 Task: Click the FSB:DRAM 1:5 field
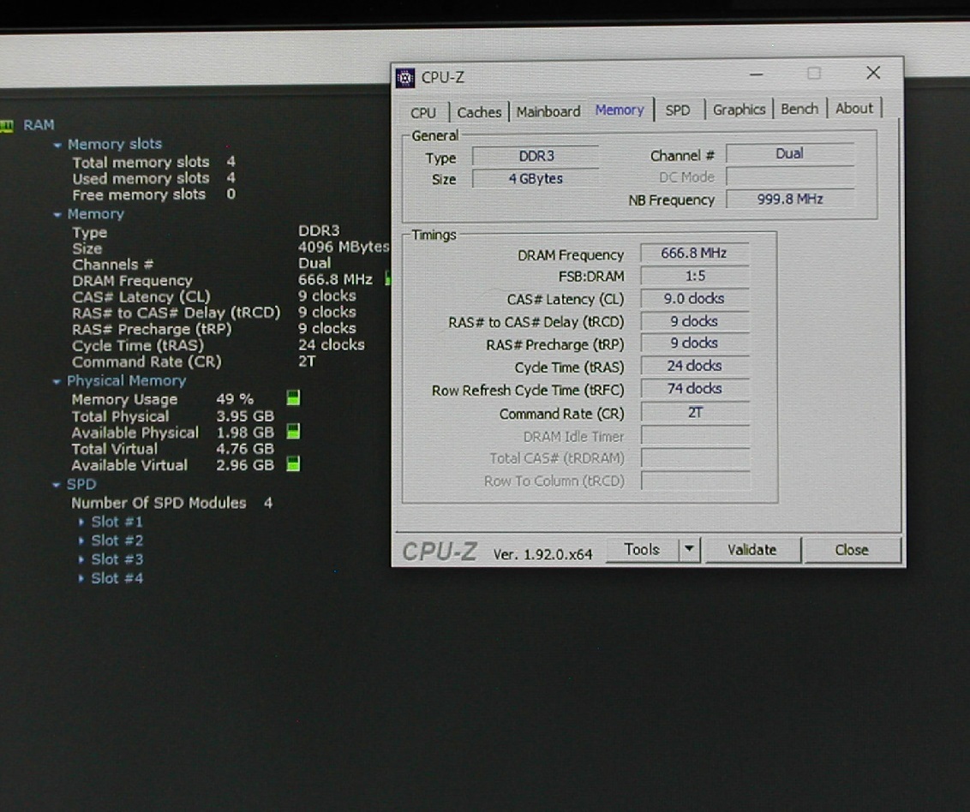tap(694, 277)
